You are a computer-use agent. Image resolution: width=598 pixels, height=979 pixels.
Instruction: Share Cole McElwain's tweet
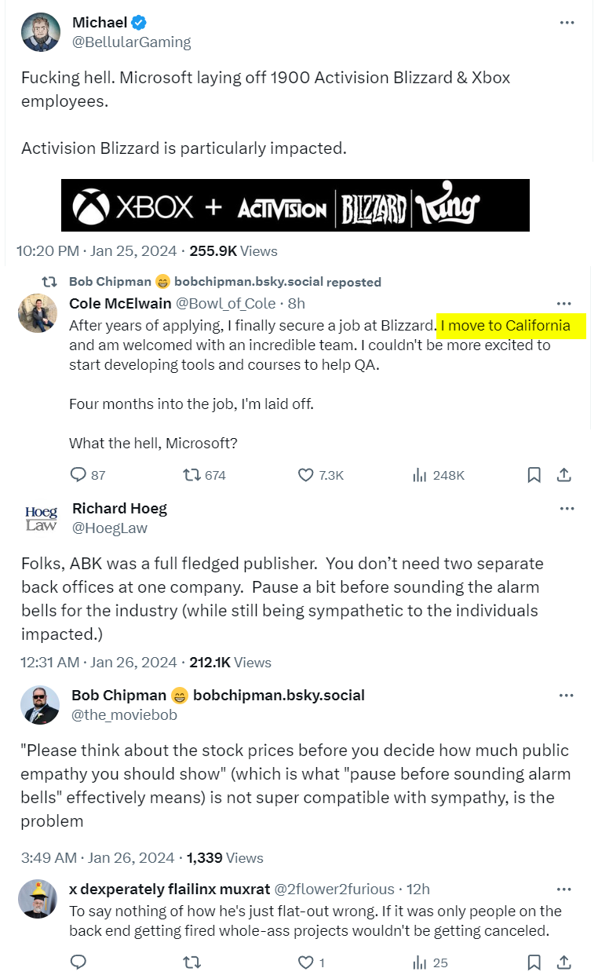click(x=563, y=475)
